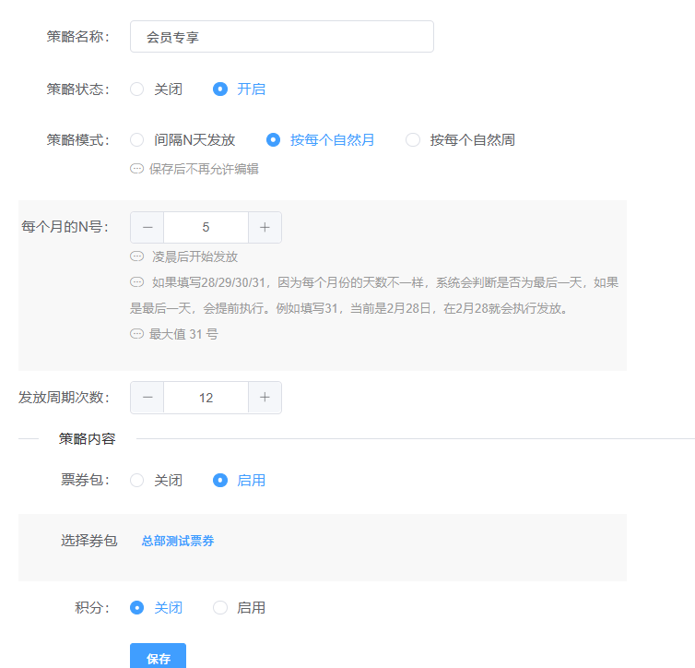The width and height of the screenshot is (695, 668).
Task: Set 策略状态 to 开启
Action: [x=220, y=89]
